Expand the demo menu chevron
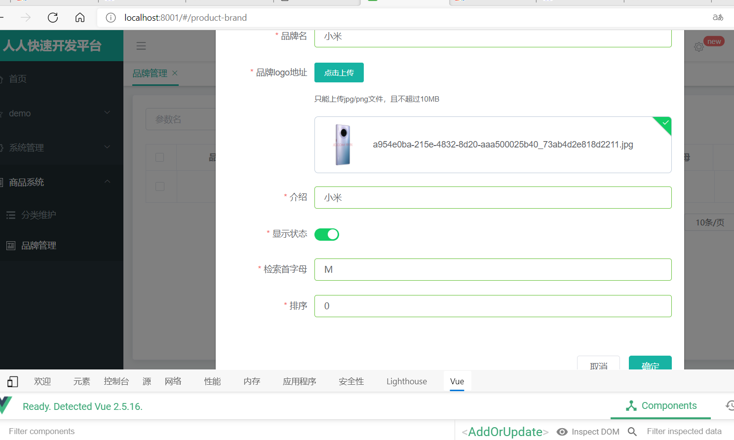Screen dimensions: 734x440 pyautogui.click(x=107, y=113)
